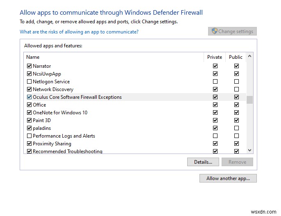Viewport: 281px width, 216px height.
Task: Select Oculus Core Software Firewall Exceptions text
Action: [x=77, y=97]
